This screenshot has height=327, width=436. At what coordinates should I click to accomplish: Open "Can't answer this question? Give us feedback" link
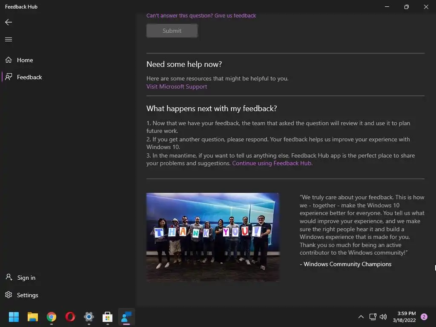pos(201,16)
